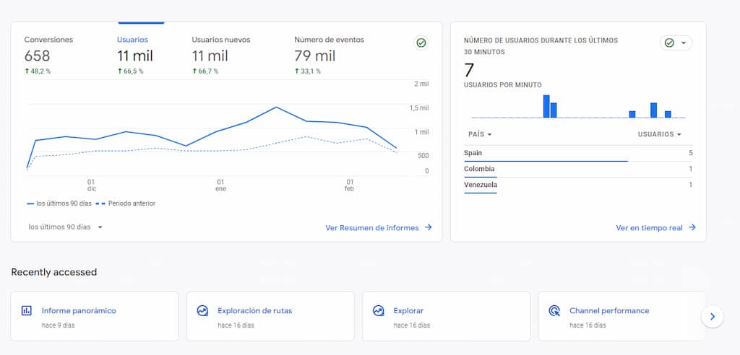Open the 'los últimos 90 días' date range dropdown

pyautogui.click(x=66, y=227)
